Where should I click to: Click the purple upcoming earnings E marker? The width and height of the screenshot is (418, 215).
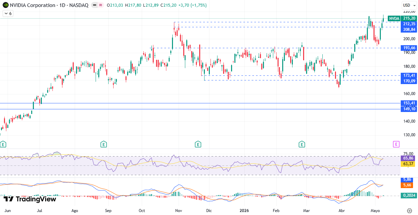(x=396, y=144)
